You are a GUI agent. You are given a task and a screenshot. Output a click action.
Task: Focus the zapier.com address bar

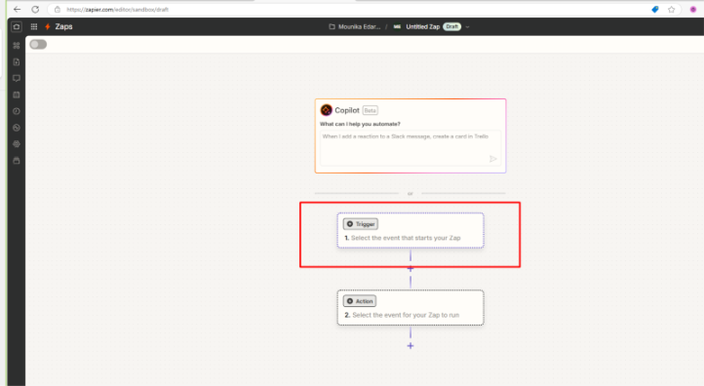(x=350, y=10)
